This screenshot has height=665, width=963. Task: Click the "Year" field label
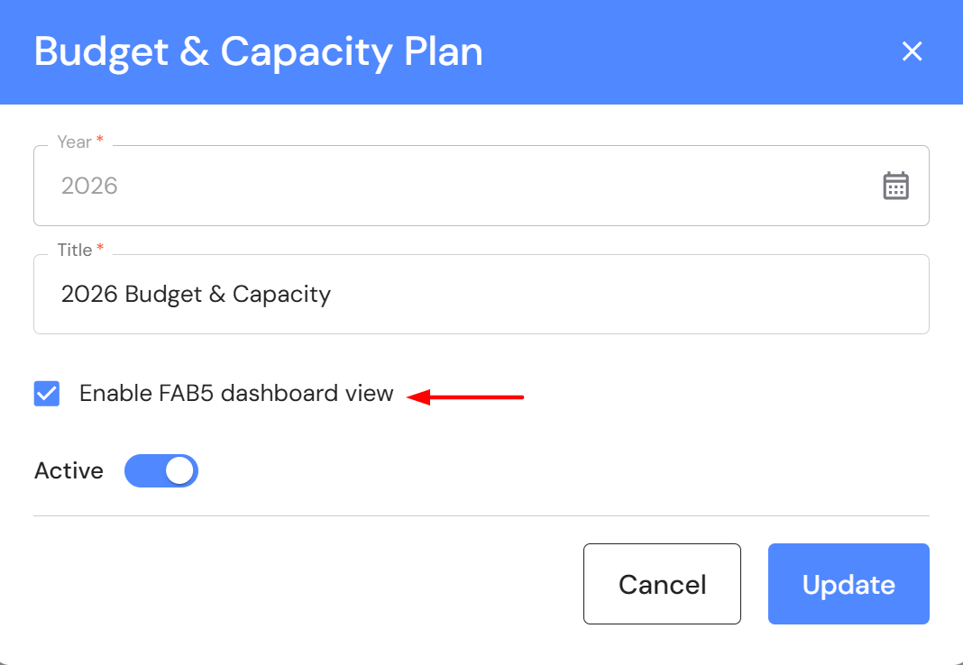pos(74,142)
